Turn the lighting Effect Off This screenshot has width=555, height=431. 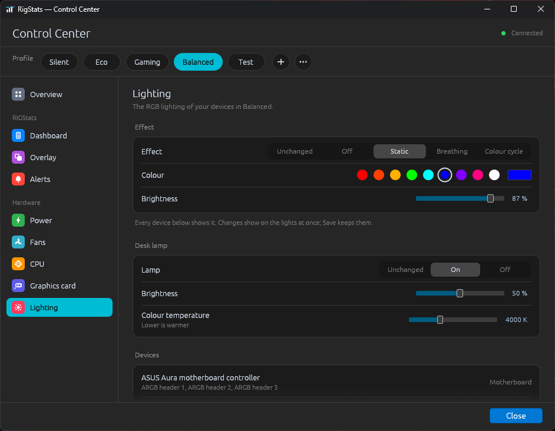pyautogui.click(x=347, y=151)
